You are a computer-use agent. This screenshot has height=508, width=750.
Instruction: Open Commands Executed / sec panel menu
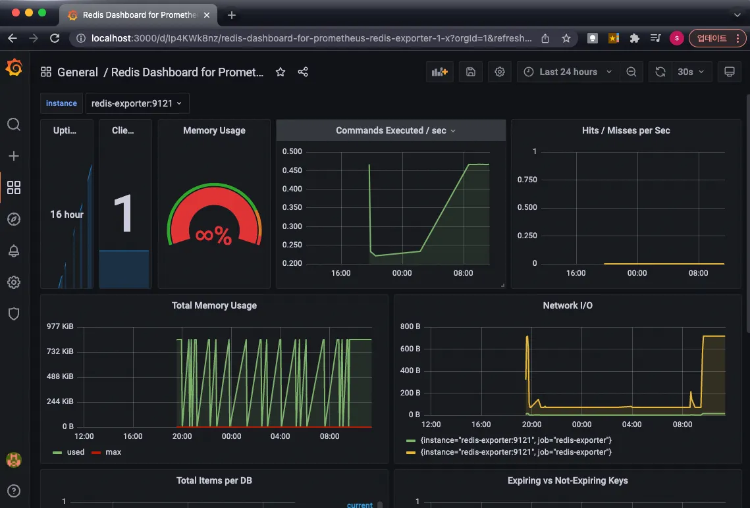[391, 130]
